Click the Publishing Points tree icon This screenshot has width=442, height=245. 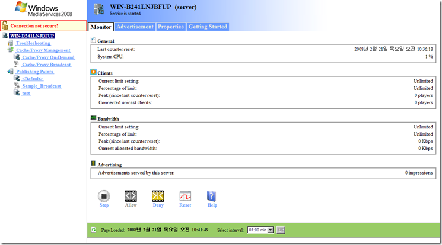click(11, 71)
